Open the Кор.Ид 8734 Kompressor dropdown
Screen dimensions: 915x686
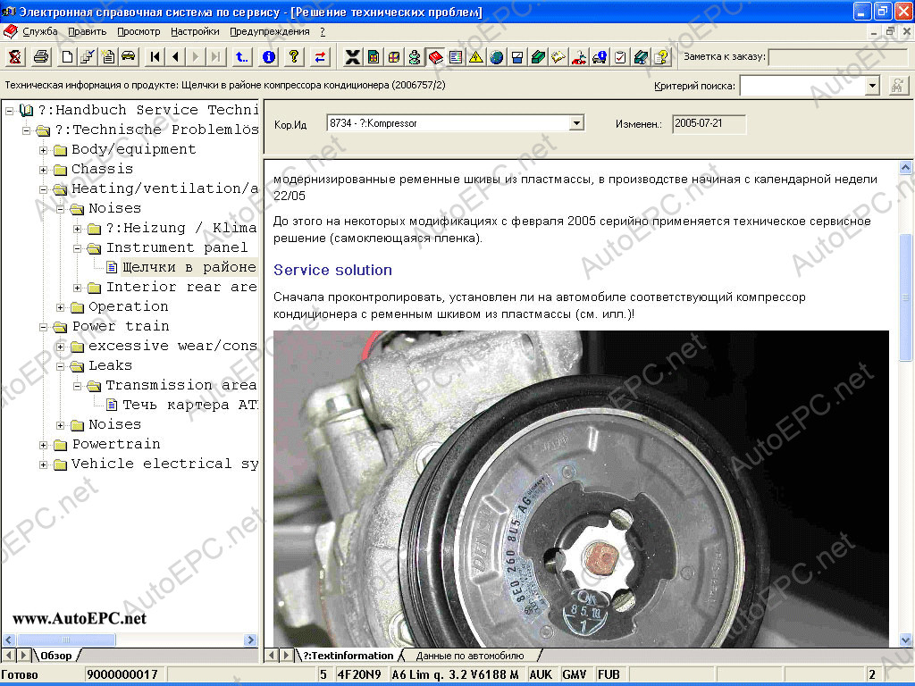pos(576,123)
